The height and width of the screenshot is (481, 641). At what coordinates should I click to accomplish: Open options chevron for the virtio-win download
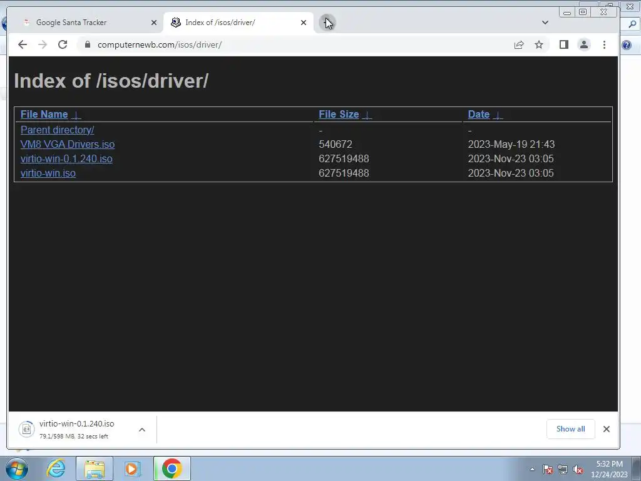142,430
